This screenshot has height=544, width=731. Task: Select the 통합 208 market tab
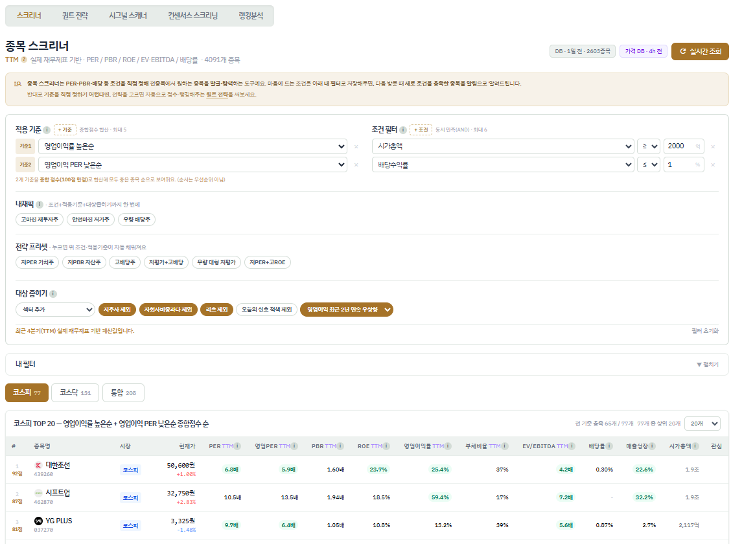[x=123, y=392]
